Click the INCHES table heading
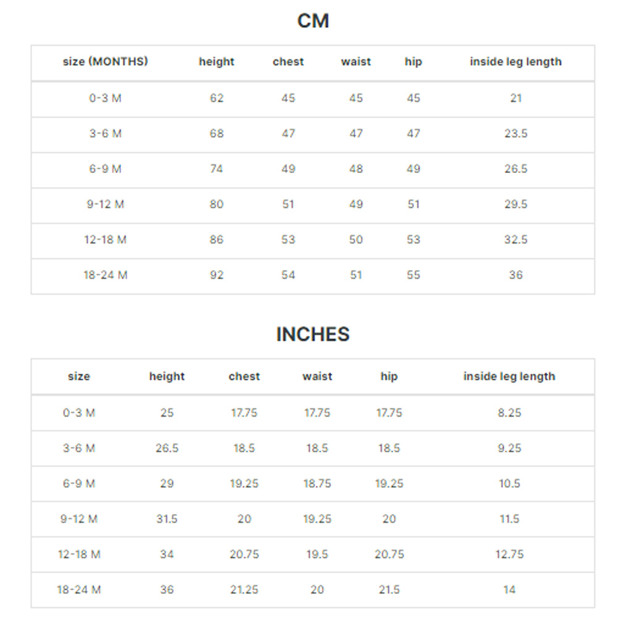Image resolution: width=618 pixels, height=618 pixels. point(313,334)
